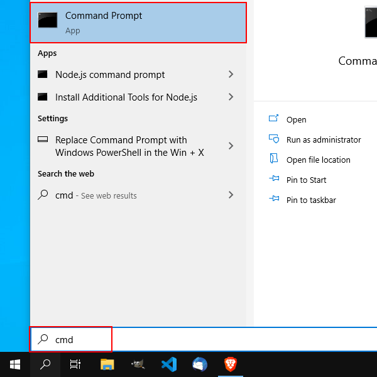This screenshot has width=377, height=377.
Task: Choose Open file location
Action: [x=319, y=160]
